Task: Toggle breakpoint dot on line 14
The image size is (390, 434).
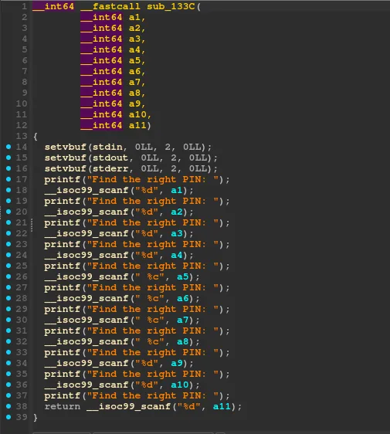Action: [8, 147]
